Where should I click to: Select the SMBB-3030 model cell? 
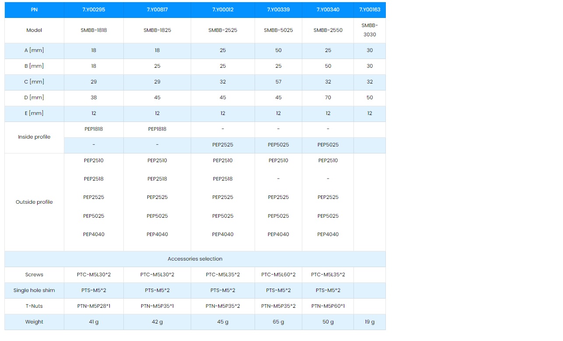click(x=370, y=30)
